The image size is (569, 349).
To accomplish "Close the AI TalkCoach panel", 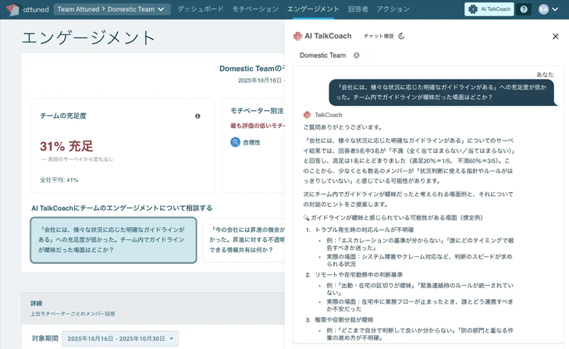I will coord(555,36).
